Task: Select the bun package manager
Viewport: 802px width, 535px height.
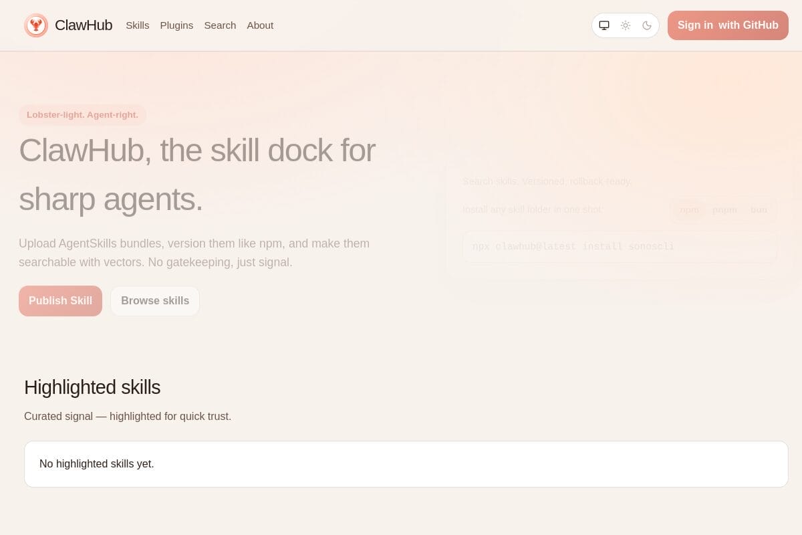Action: 759,209
